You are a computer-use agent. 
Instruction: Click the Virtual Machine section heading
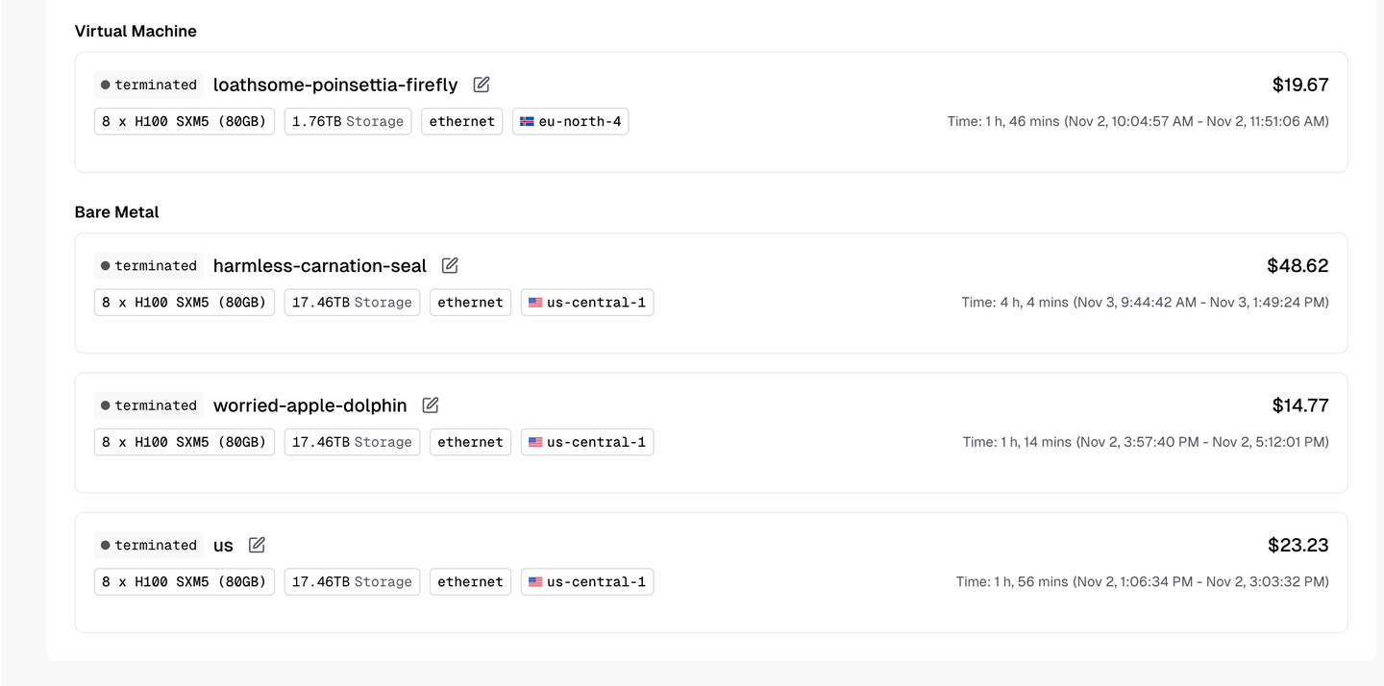tap(136, 32)
